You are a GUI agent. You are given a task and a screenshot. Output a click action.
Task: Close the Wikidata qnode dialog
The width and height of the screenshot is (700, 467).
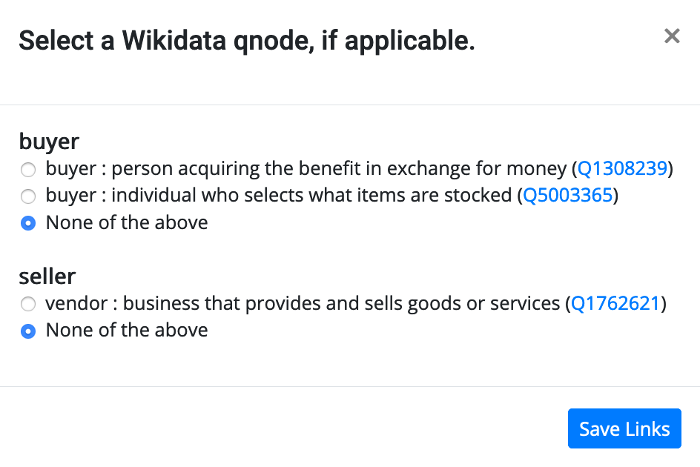(x=672, y=36)
